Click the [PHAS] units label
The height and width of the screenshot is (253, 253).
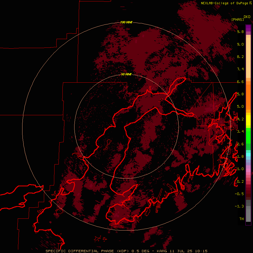238,19
